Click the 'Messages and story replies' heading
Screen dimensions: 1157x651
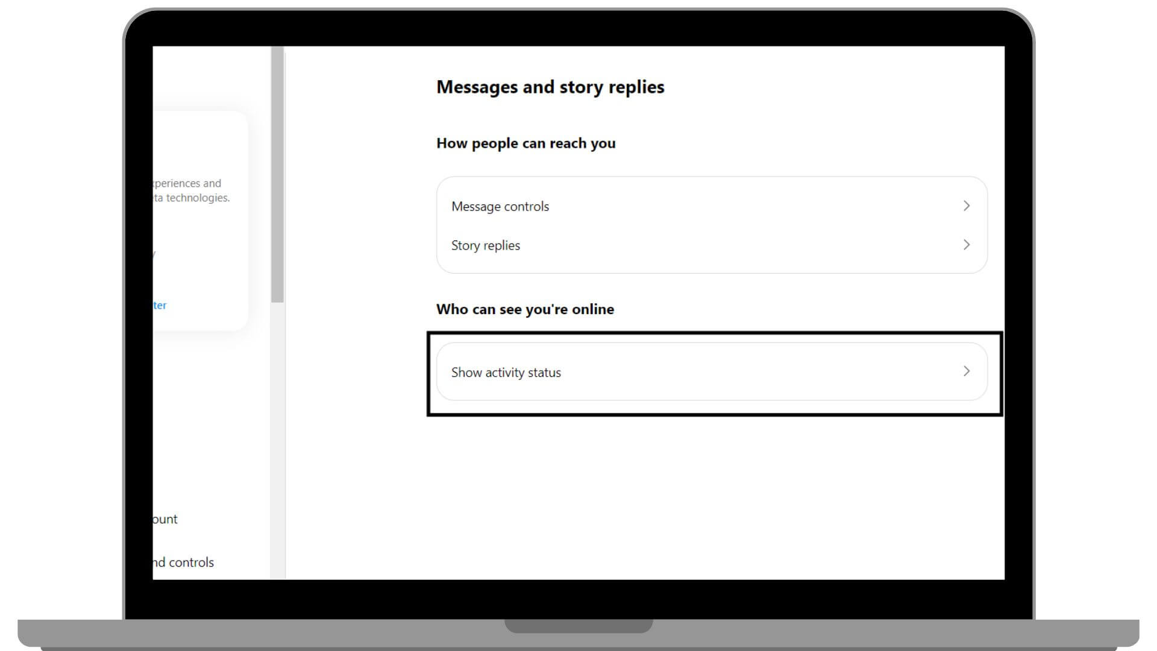(x=550, y=87)
